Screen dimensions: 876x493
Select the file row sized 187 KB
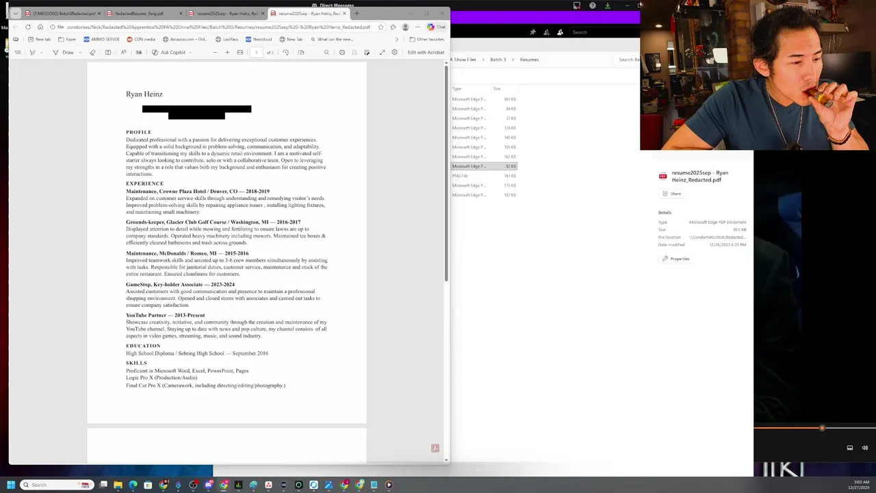(484, 195)
